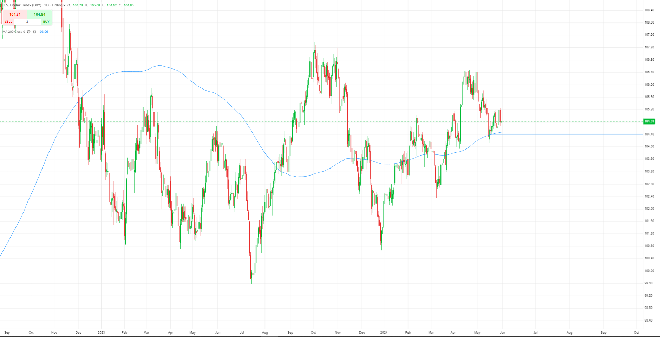Click the red sell price 104.81
The image size is (660, 337).
tap(15, 15)
